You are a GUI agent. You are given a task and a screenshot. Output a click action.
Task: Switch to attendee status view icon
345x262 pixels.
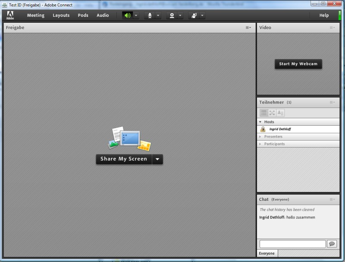[280, 113]
